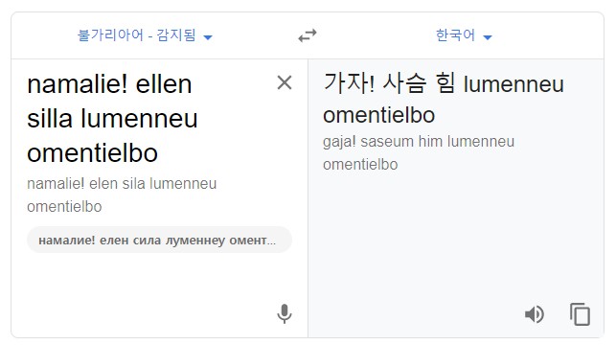Screen dimensions: 616x345
Task: Click the word namalie! in source text
Action: pyautogui.click(x=78, y=84)
